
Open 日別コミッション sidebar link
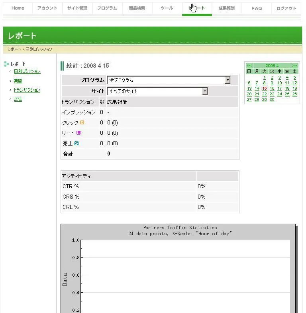[27, 71]
